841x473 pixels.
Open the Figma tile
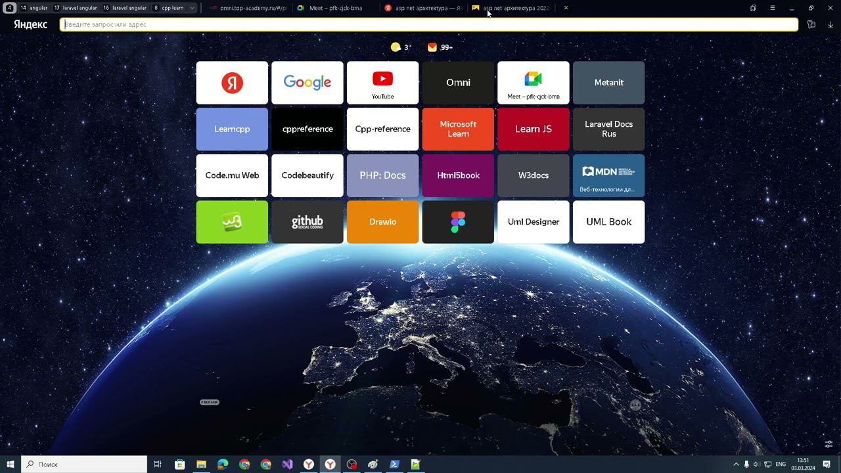(458, 222)
